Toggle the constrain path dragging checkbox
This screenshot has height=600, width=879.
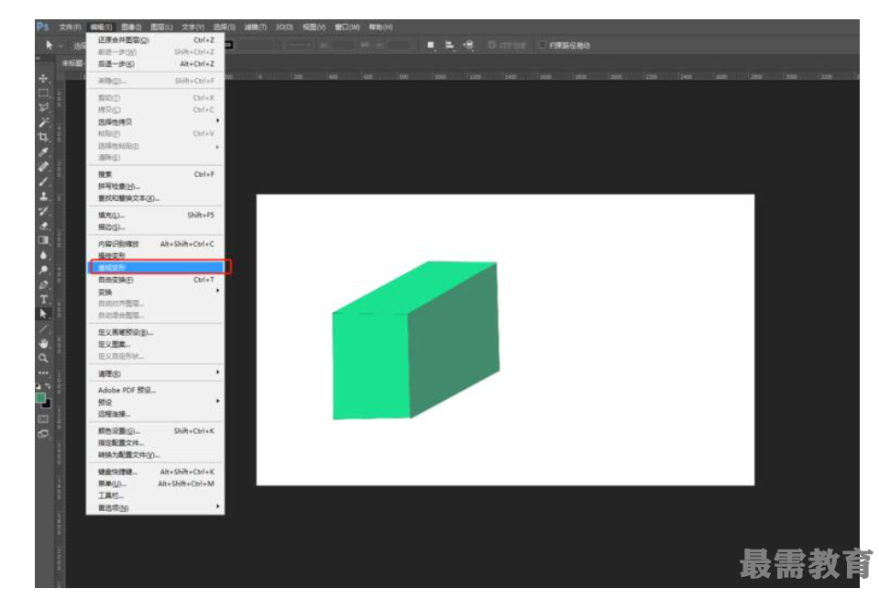[x=542, y=45]
